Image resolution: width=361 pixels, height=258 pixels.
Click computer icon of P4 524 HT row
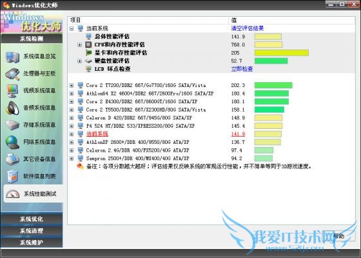[x=81, y=126]
